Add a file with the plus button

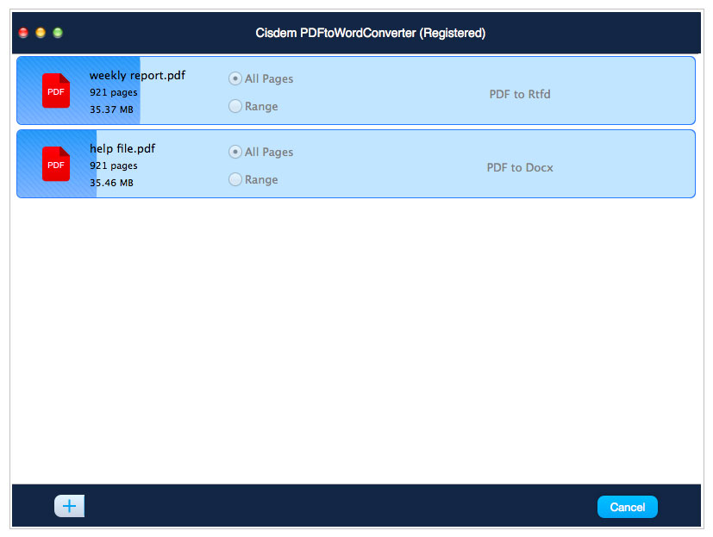69,506
